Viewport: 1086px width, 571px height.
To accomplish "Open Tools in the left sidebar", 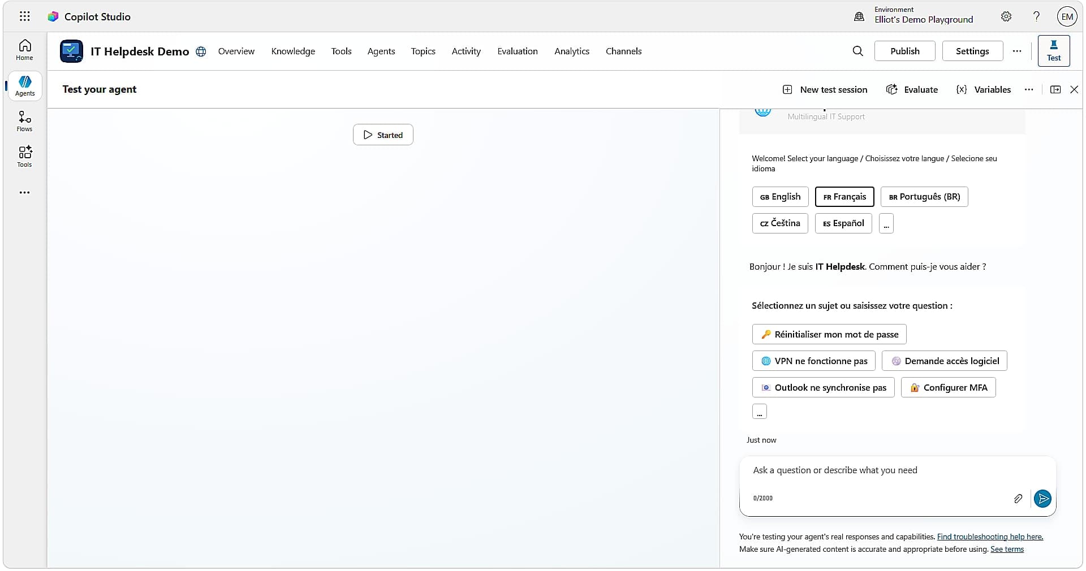I will [24, 157].
